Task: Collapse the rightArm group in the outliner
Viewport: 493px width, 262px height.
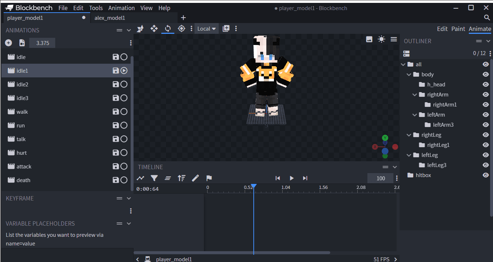Action: tap(415, 95)
